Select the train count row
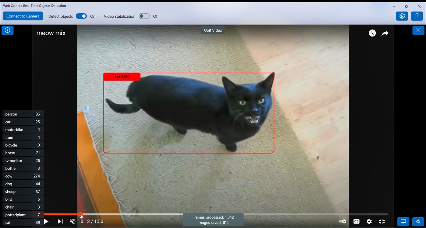 coord(23,137)
